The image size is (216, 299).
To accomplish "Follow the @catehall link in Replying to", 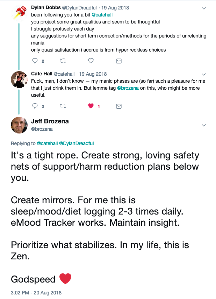I will [x=47, y=143].
